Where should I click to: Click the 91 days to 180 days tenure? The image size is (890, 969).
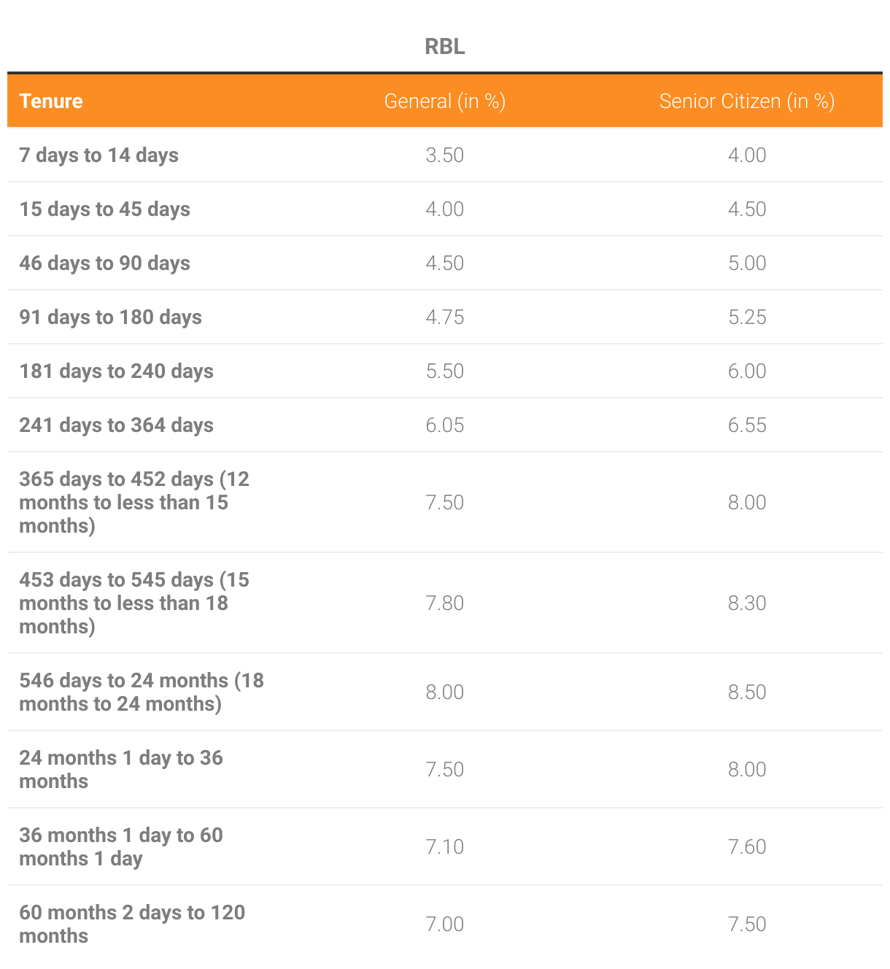point(110,317)
